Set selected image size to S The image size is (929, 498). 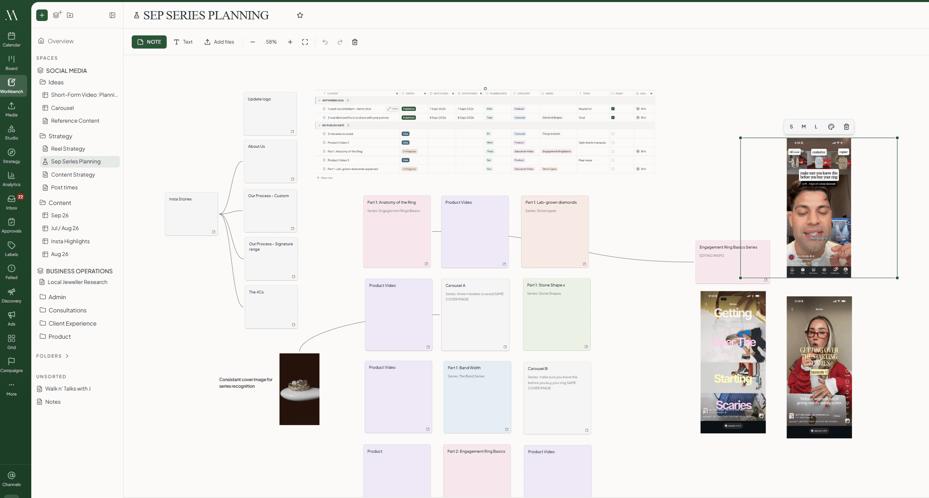click(791, 127)
